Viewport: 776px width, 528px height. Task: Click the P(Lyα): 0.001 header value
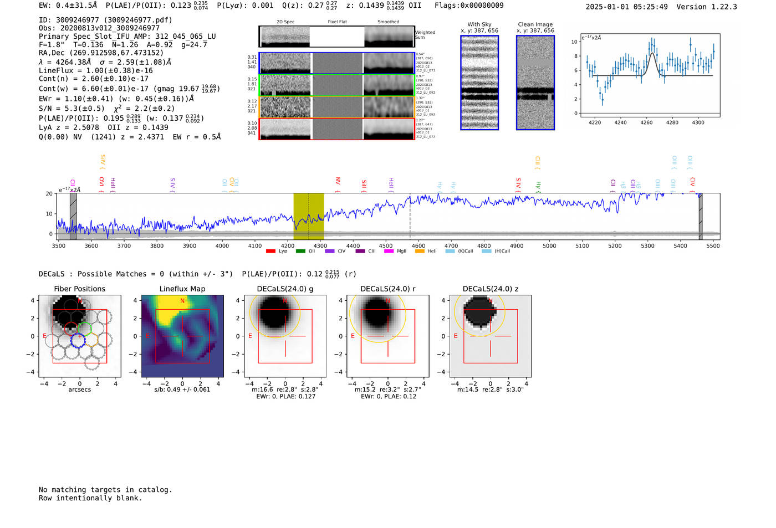(245, 6)
